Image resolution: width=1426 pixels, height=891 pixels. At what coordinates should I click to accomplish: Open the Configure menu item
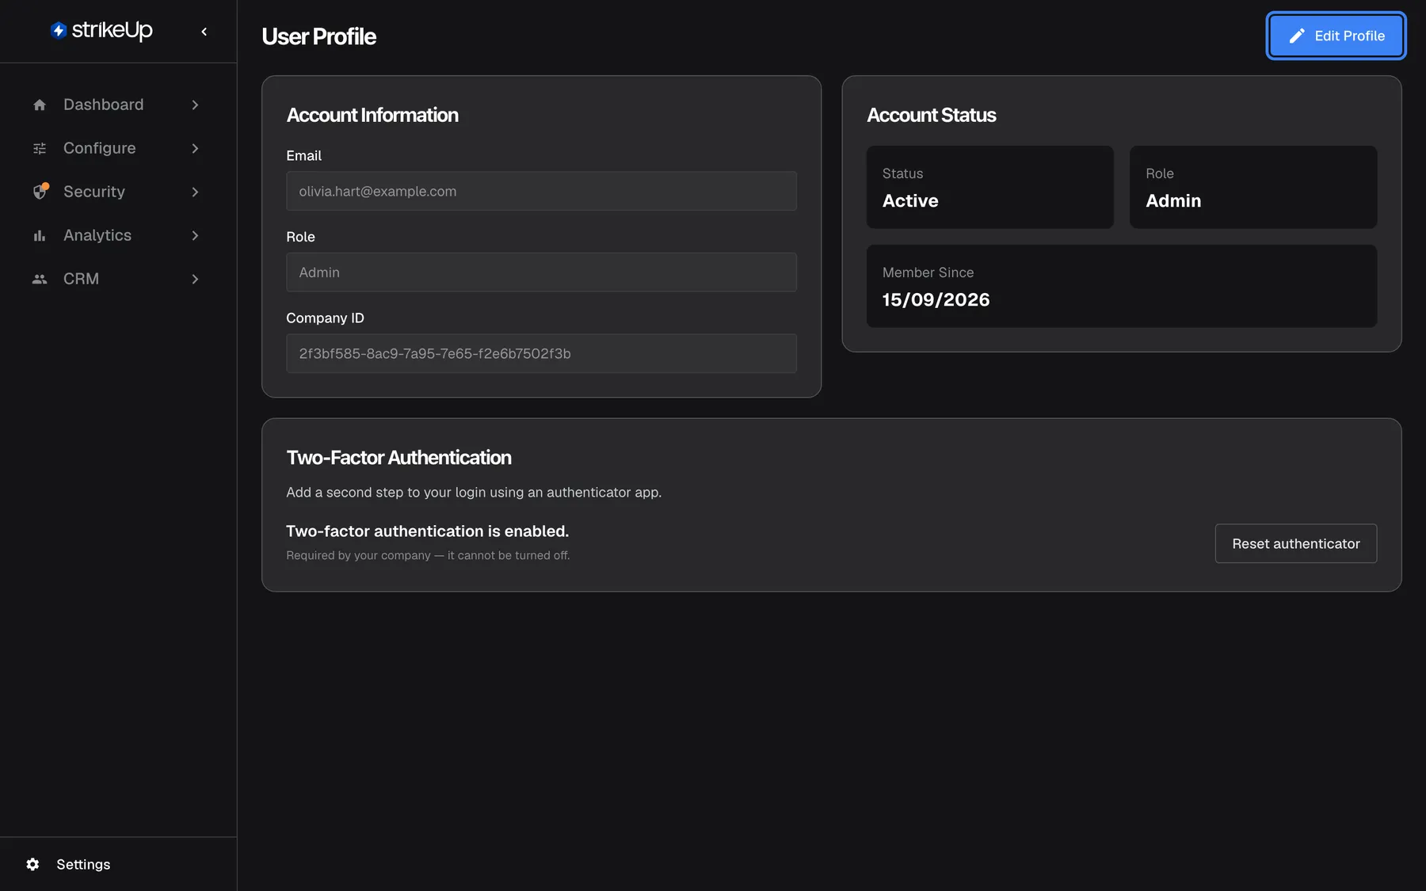[x=118, y=148]
